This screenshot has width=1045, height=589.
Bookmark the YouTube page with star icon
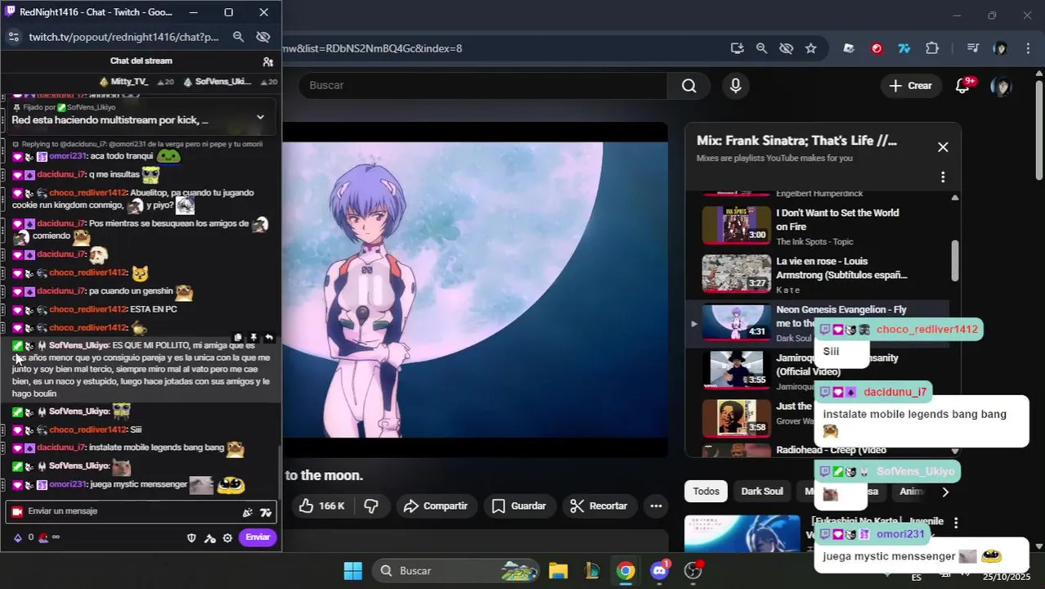[x=810, y=48]
